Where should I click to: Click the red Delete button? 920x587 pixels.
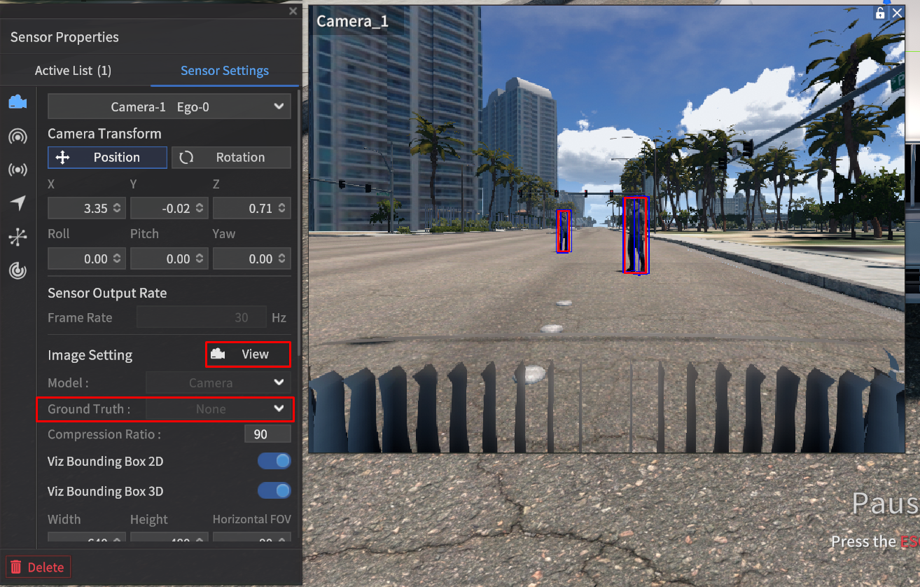tap(38, 567)
